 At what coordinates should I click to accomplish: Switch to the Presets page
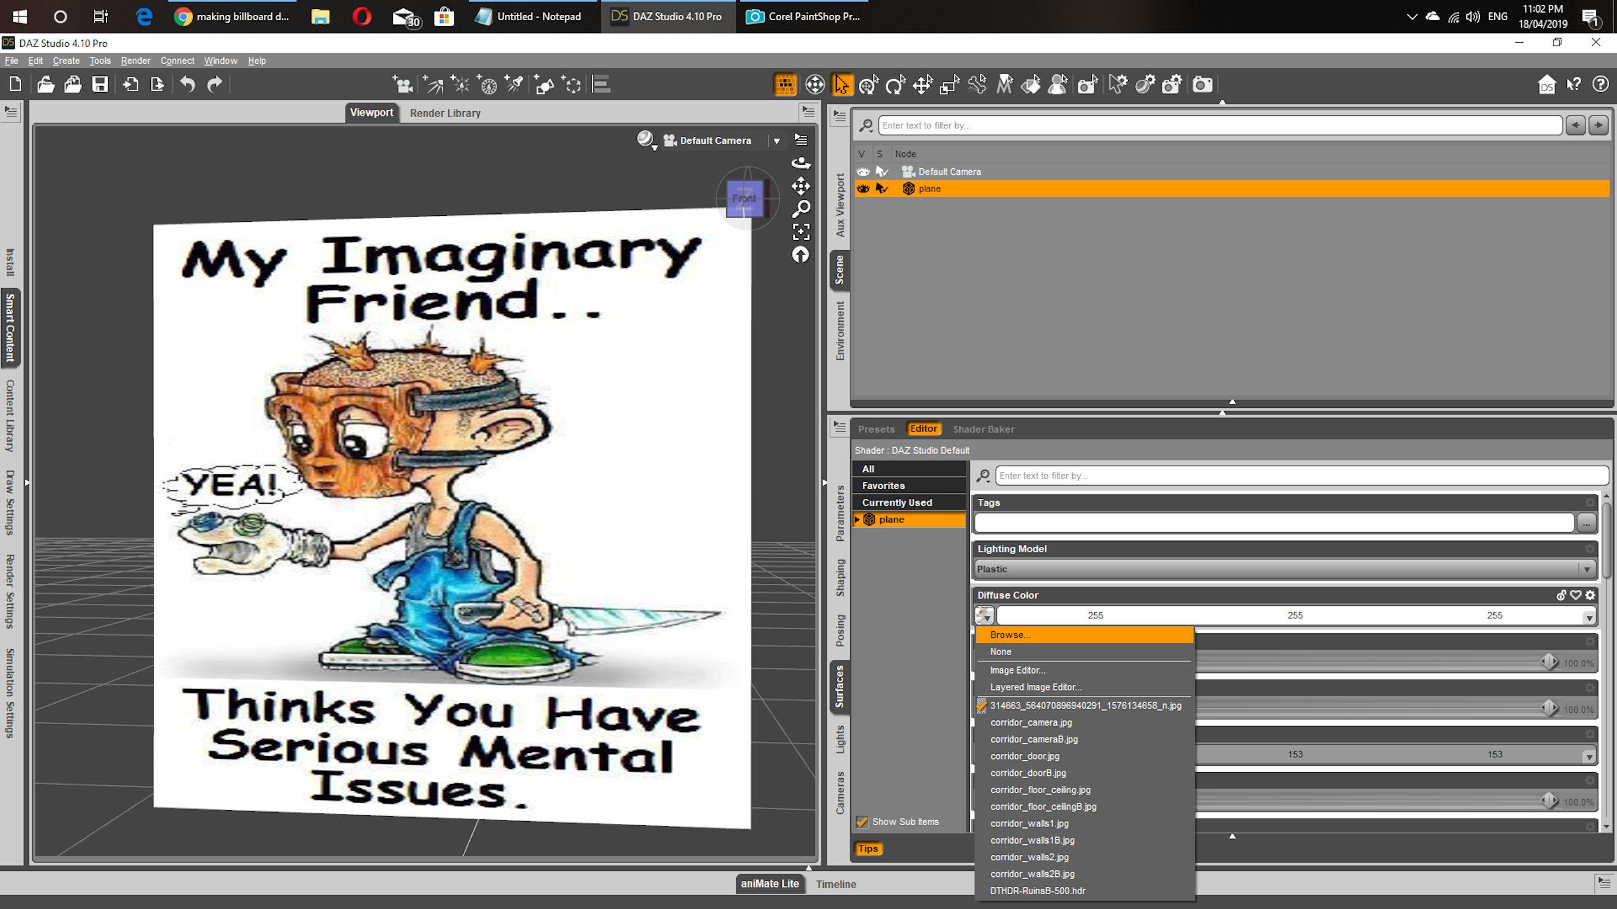tap(875, 429)
